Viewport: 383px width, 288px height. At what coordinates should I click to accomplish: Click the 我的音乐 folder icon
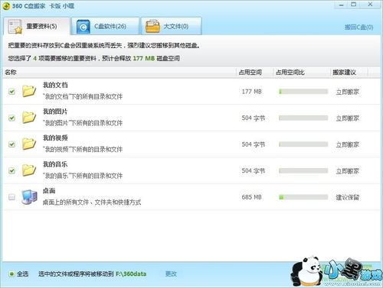[28, 170]
